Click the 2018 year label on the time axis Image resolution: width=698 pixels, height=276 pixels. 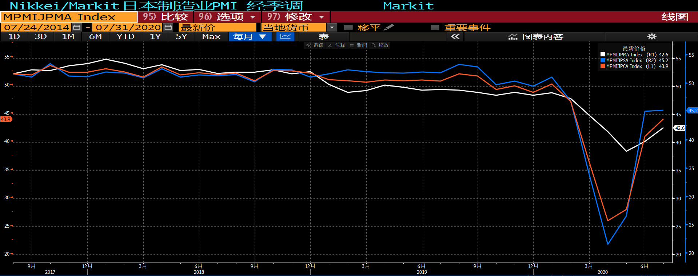point(199,272)
